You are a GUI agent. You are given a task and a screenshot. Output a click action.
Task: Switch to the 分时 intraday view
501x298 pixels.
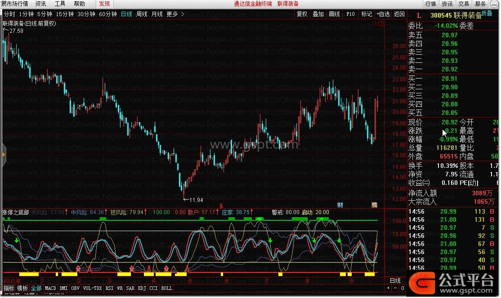(9, 14)
